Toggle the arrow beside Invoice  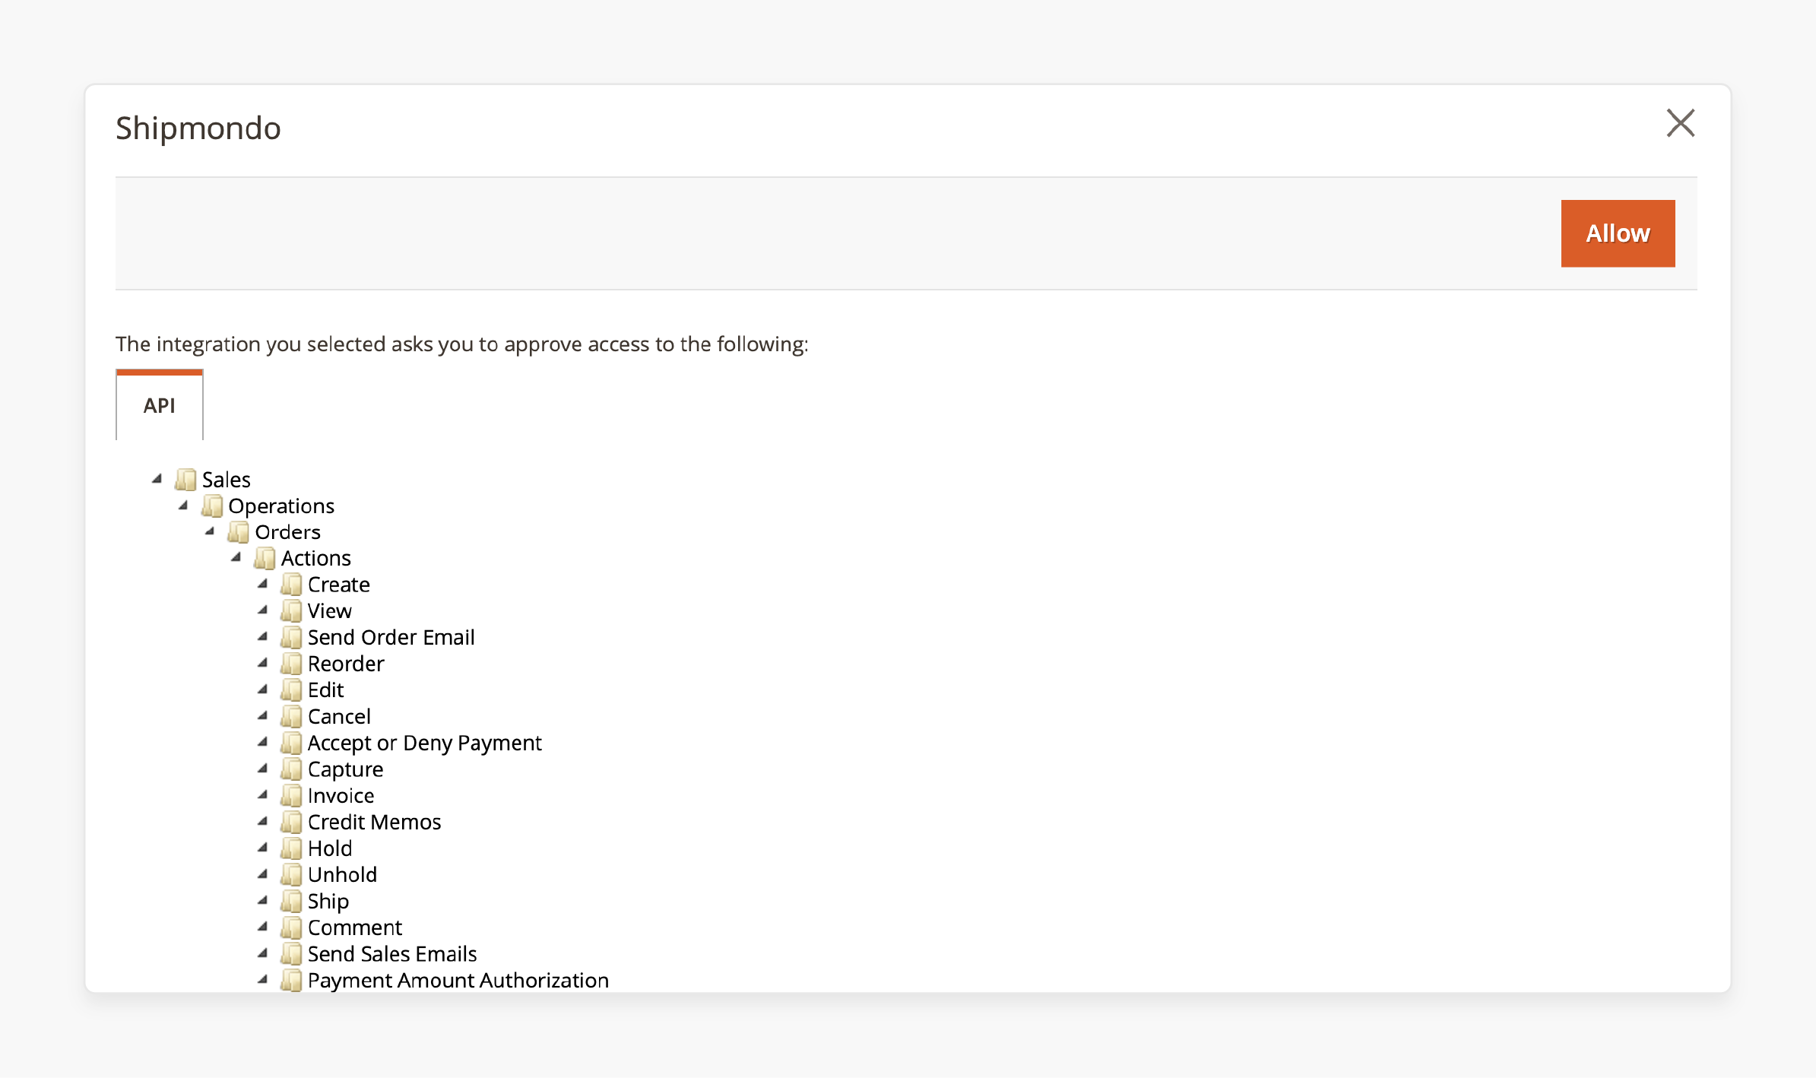coord(263,795)
